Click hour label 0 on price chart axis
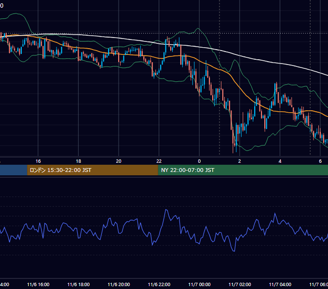The height and width of the screenshot is (289, 328). click(x=199, y=161)
